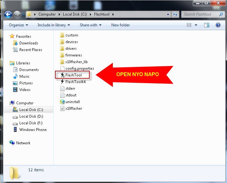Image resolution: width=227 pixels, height=183 pixels.
Task: Click the large folder icon in details pane
Action: click(15, 173)
